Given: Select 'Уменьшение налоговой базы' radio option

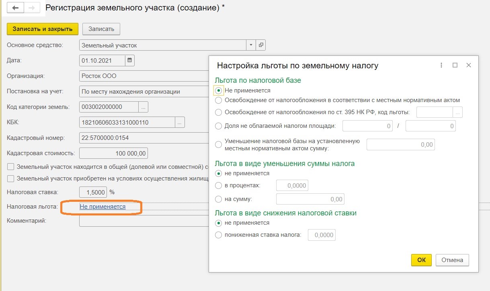Looking at the screenshot, I should tap(218, 144).
